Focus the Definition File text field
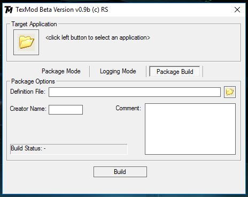Screen dimensions: 248x197 tap(135, 92)
